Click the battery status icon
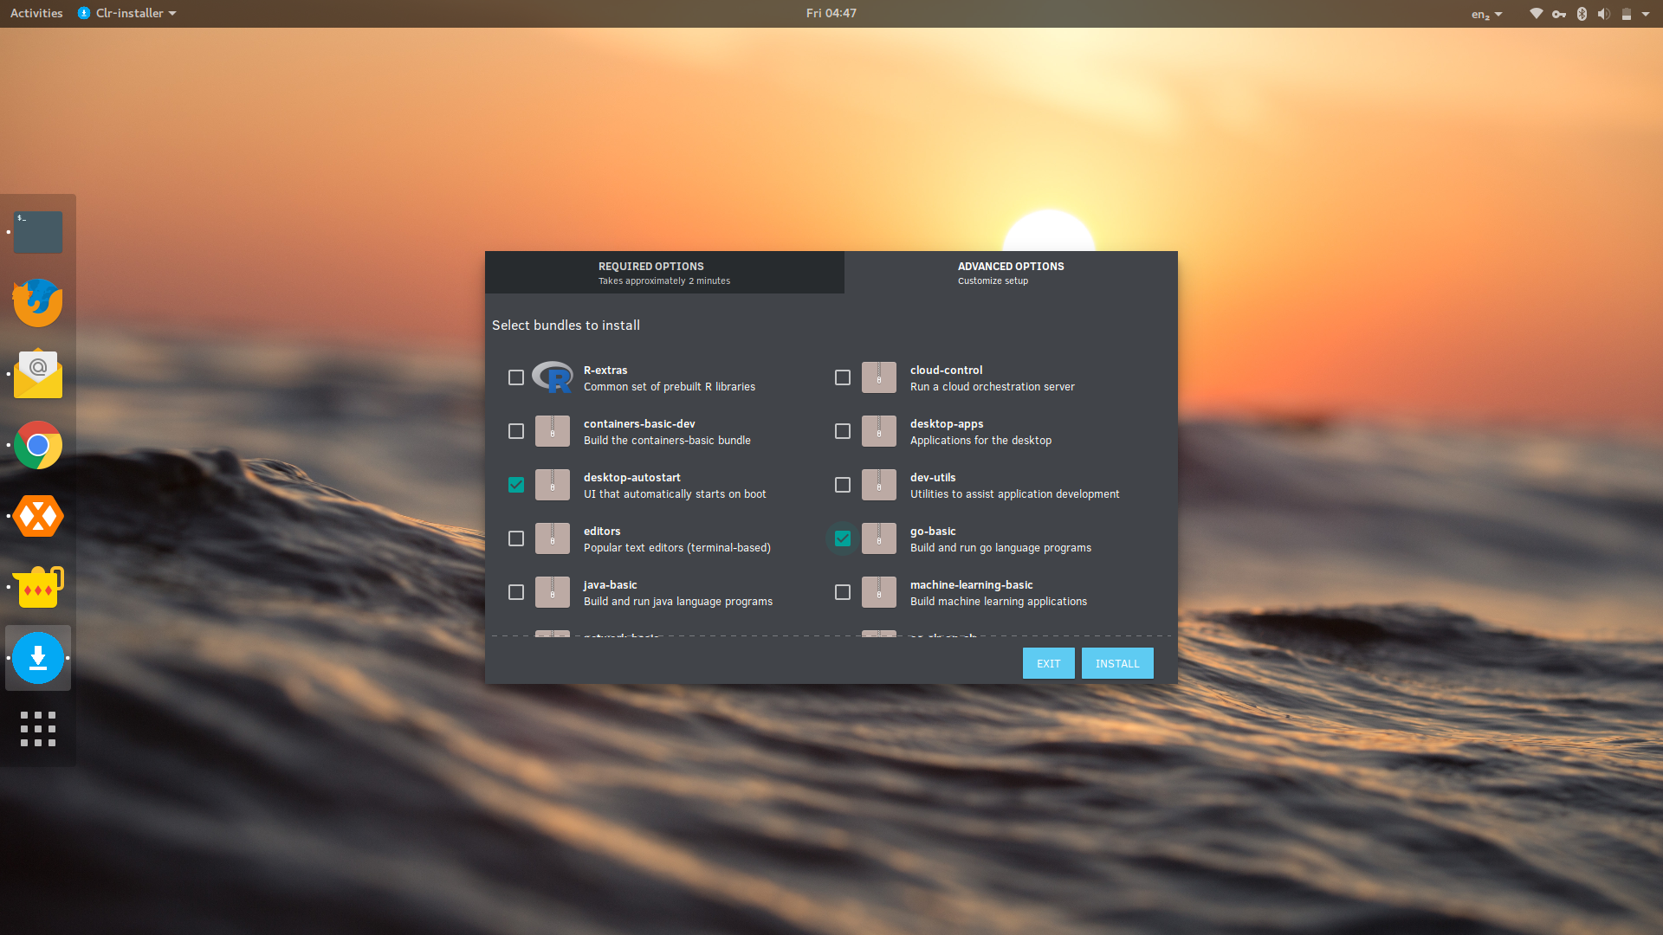The image size is (1663, 935). [1627, 13]
